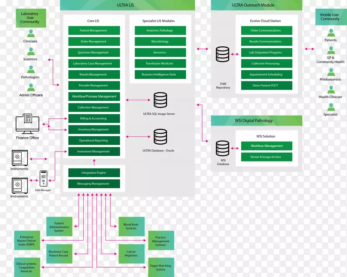Viewport: 347px width, 277px height.
Task: Select the Specimen Management module
Action: pyautogui.click(x=94, y=52)
